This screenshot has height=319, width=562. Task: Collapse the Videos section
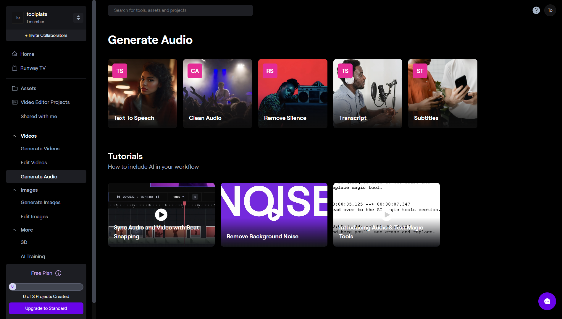(14, 136)
